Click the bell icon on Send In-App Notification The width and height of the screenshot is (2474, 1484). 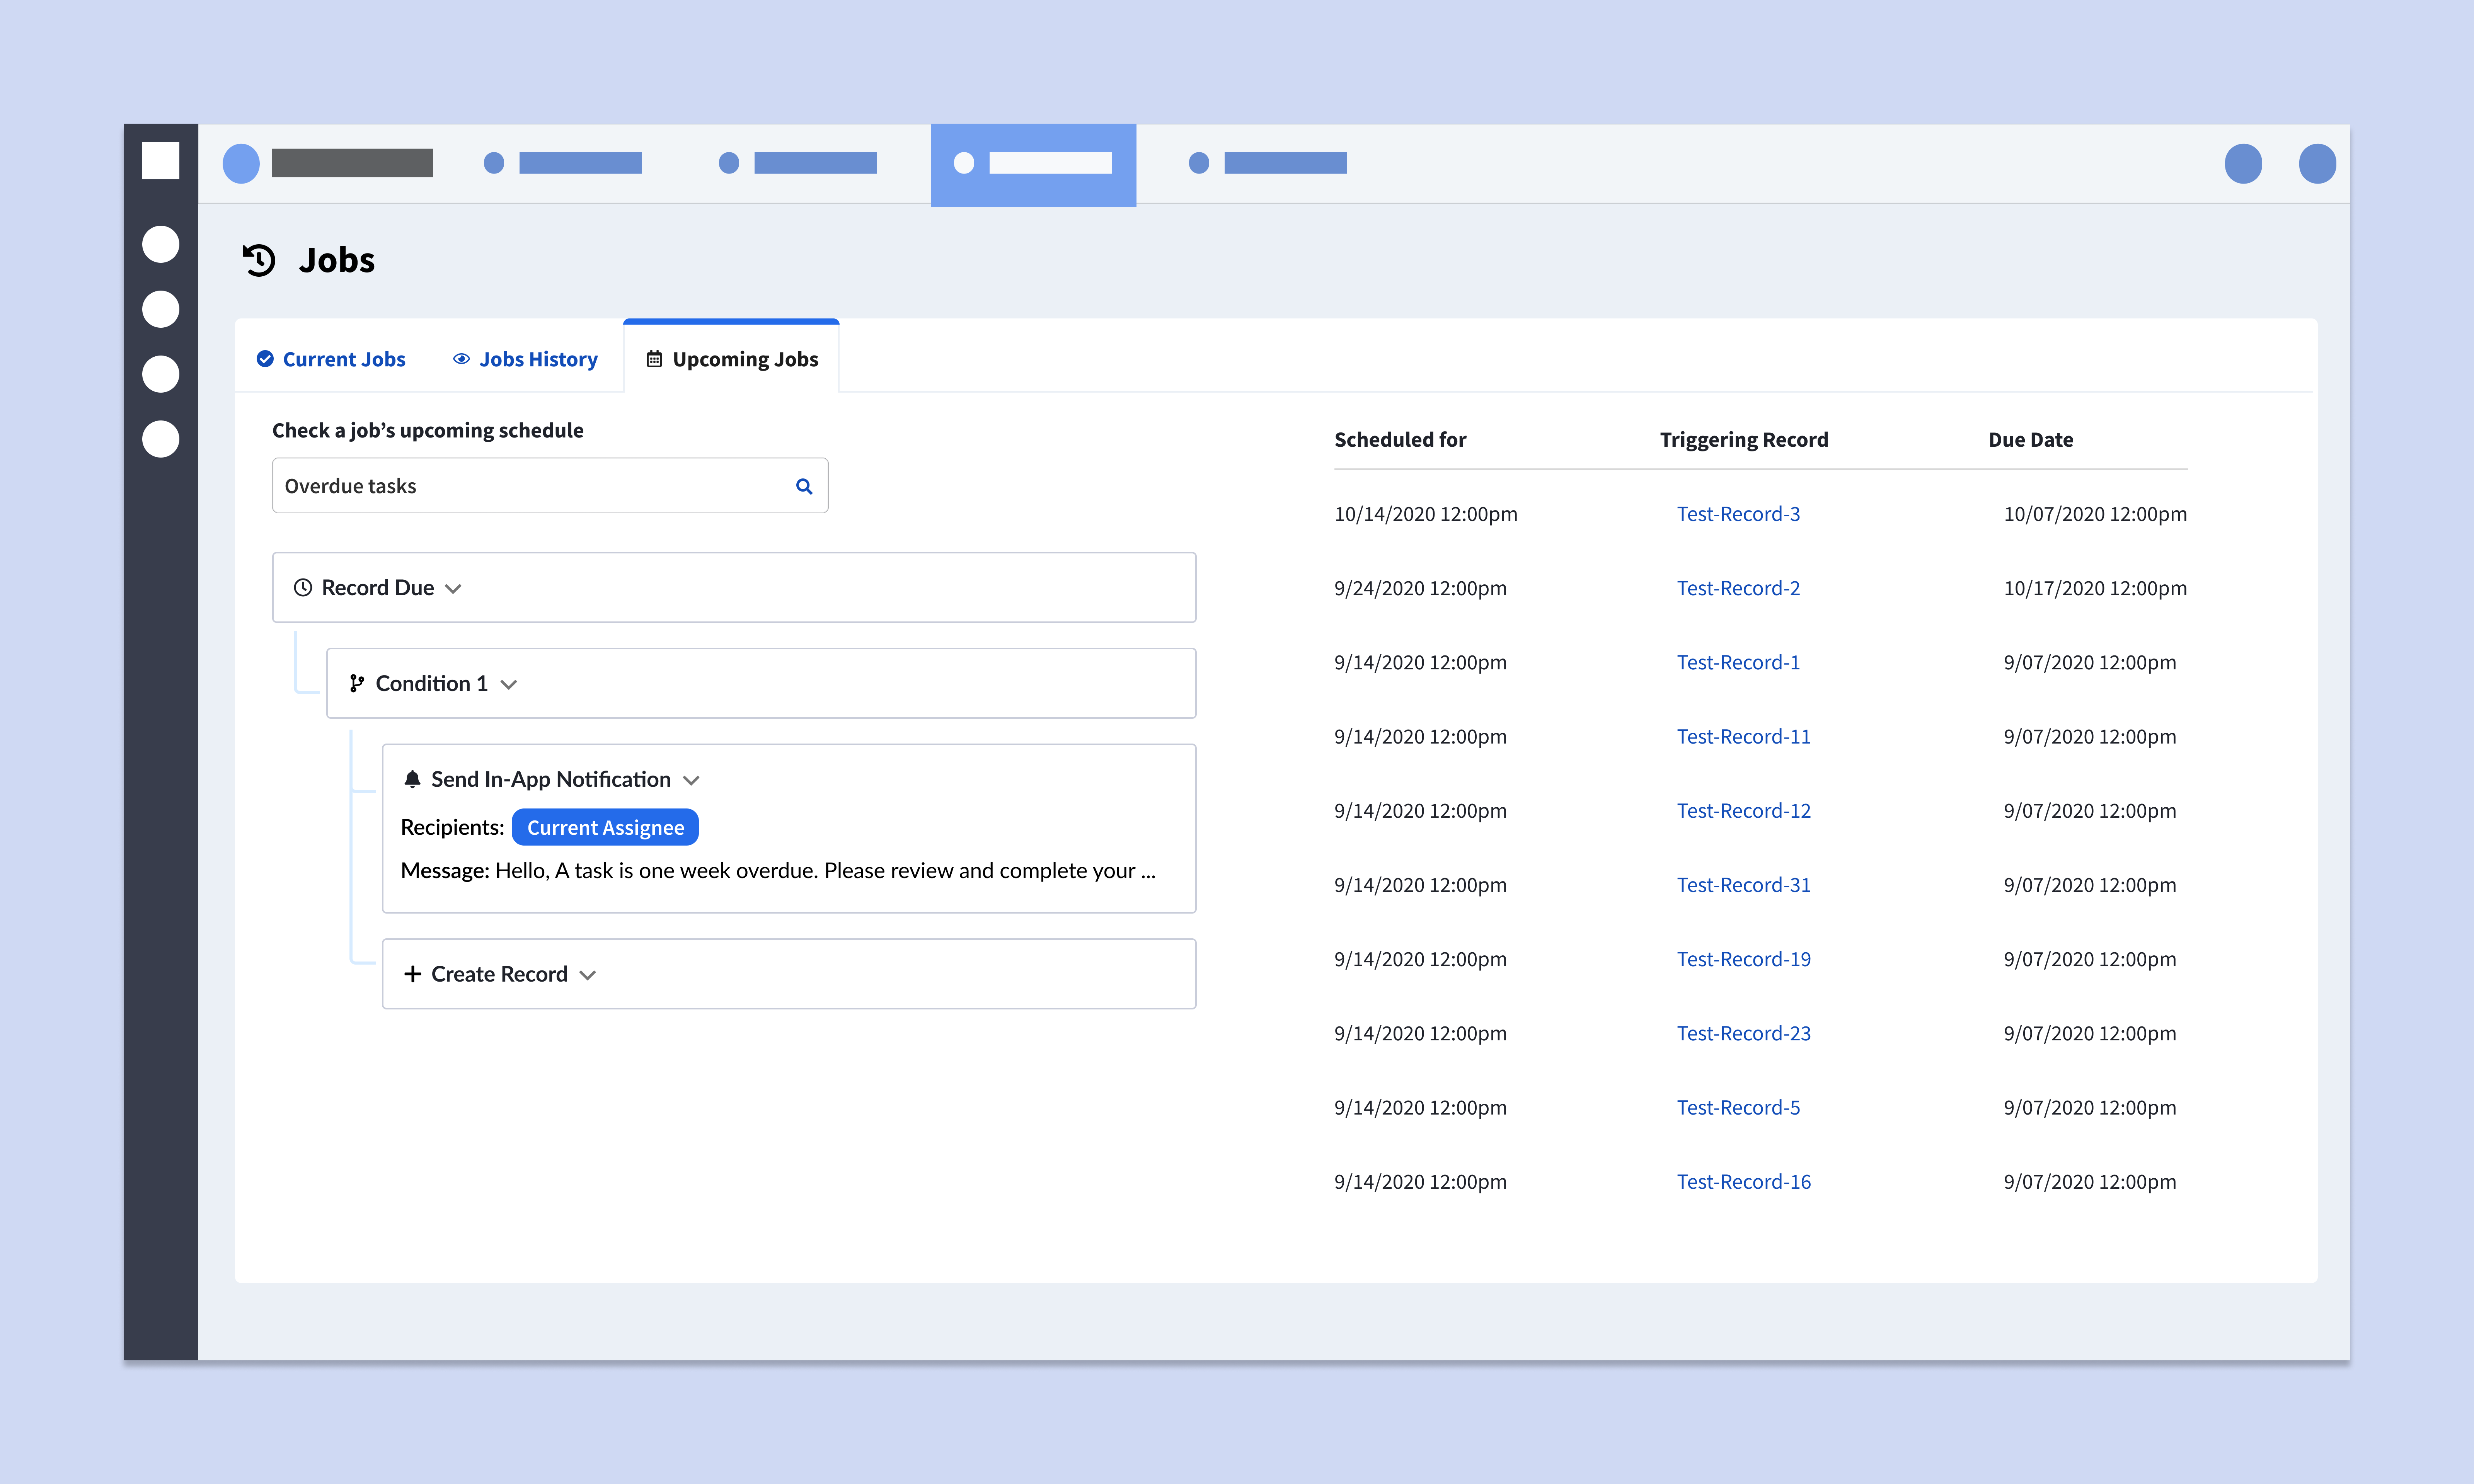pyautogui.click(x=413, y=779)
